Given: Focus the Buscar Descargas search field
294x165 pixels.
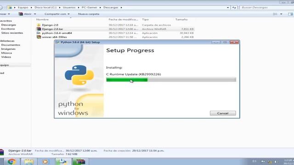Looking at the screenshot, I should [266, 7].
